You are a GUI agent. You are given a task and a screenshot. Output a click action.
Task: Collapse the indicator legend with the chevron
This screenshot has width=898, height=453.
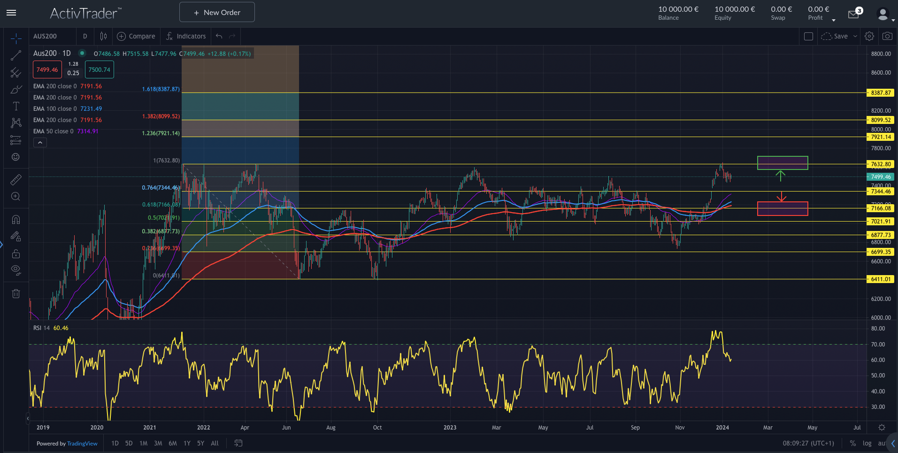40,143
